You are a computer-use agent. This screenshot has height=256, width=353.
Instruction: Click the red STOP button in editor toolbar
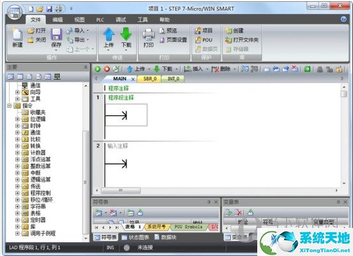[107, 69]
